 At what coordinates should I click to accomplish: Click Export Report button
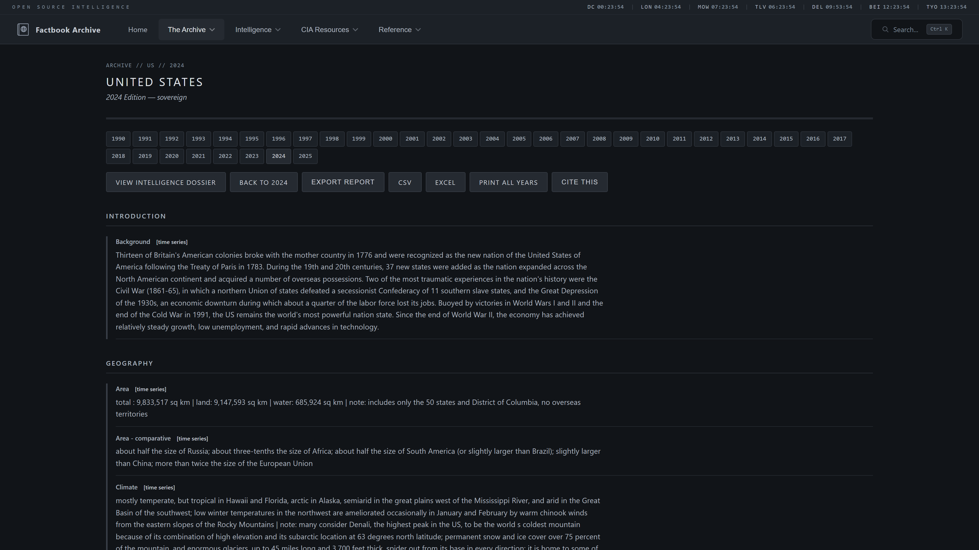pyautogui.click(x=343, y=182)
